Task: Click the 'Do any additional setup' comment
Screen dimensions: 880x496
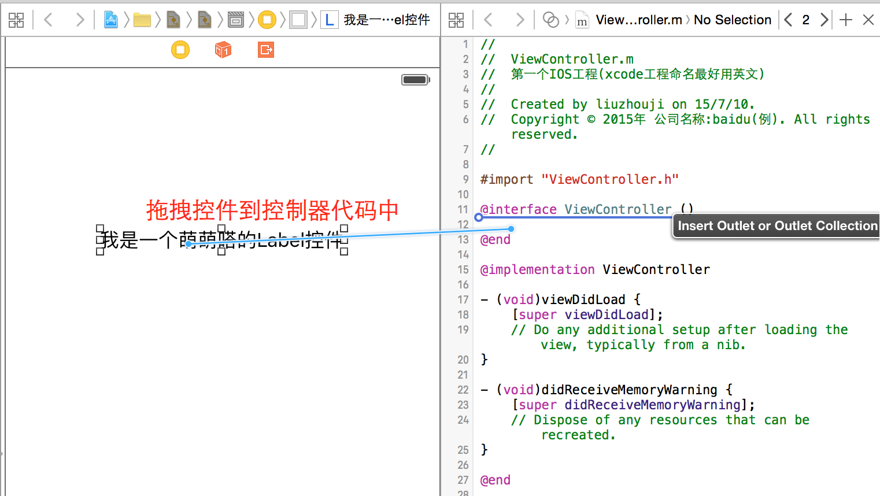Action: [679, 337]
